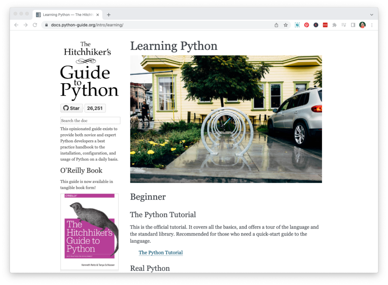The width and height of the screenshot is (388, 285).
Task: Click the GitHub Star button
Action: [x=71, y=108]
